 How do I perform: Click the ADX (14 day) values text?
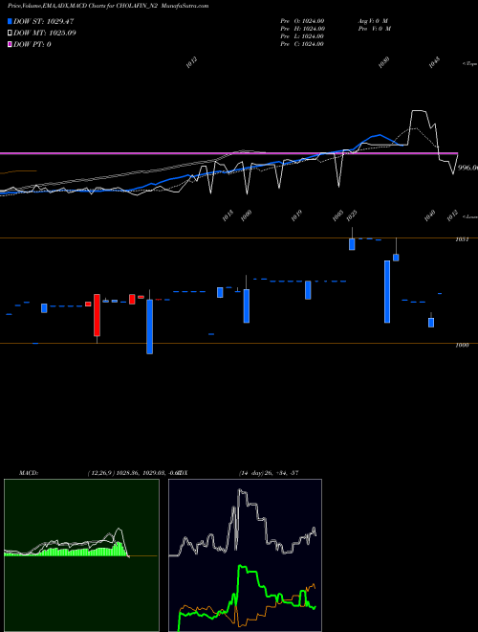point(269,473)
